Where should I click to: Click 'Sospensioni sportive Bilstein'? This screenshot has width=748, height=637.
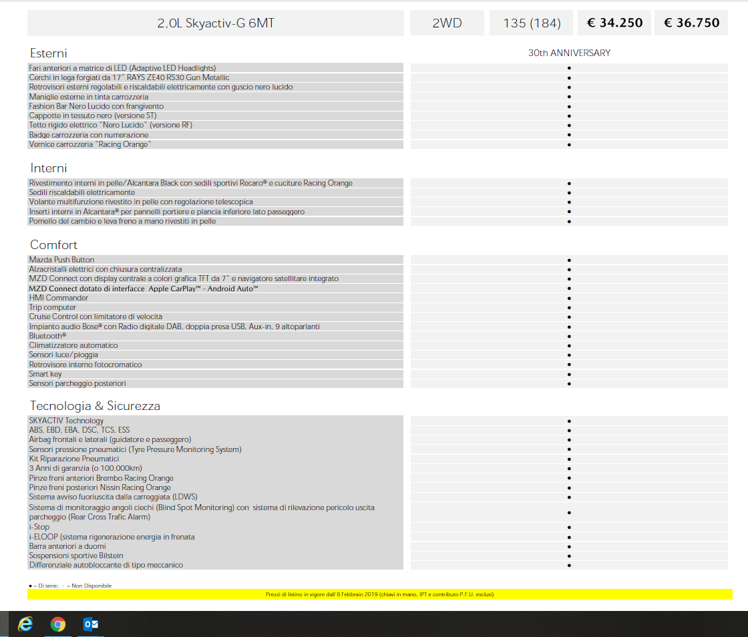click(x=215, y=556)
